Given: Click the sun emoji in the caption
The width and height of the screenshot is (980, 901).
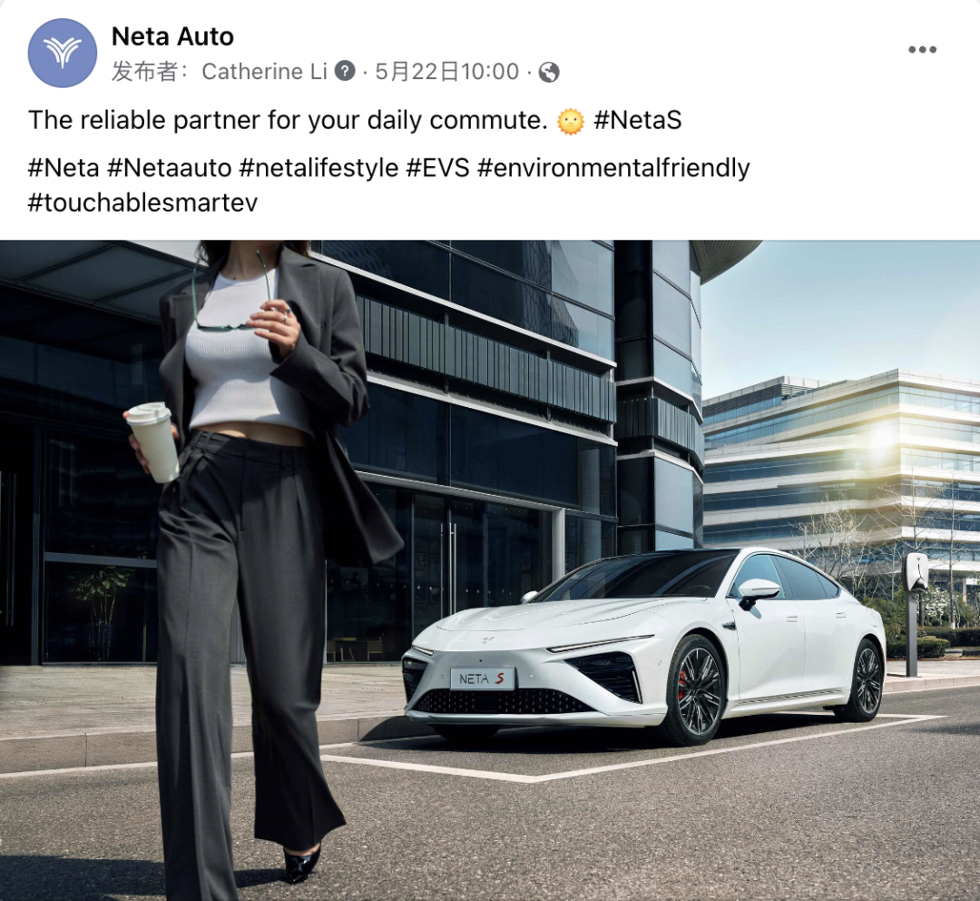Looking at the screenshot, I should tap(570, 121).
